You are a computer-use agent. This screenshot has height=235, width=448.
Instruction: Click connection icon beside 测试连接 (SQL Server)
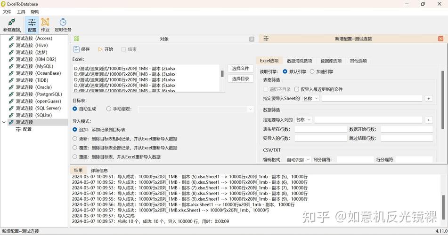(x=11, y=108)
